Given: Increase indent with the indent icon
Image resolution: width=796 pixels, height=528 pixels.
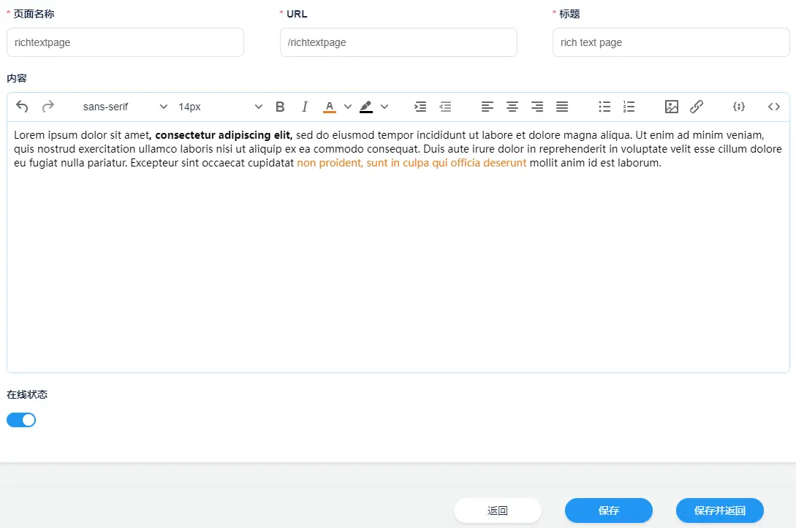Looking at the screenshot, I should 420,107.
